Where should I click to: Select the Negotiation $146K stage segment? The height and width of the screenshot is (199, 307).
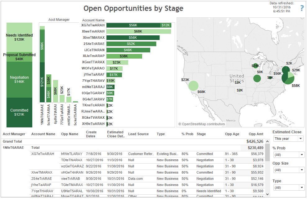(19, 79)
